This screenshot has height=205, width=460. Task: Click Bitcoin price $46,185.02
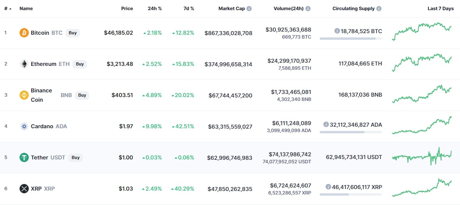[119, 33]
